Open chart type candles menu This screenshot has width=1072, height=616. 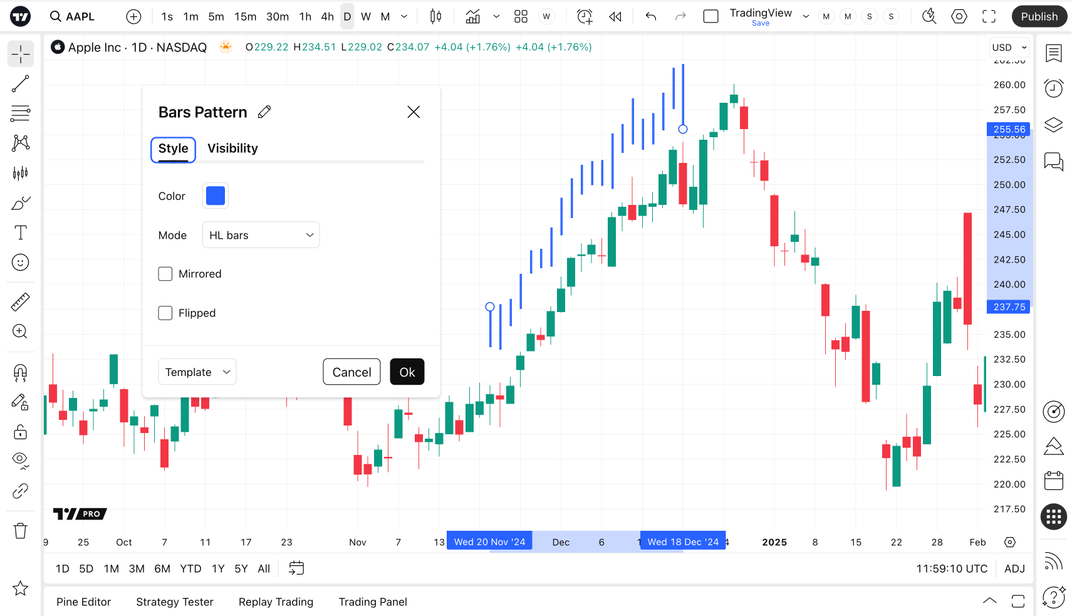click(x=436, y=16)
